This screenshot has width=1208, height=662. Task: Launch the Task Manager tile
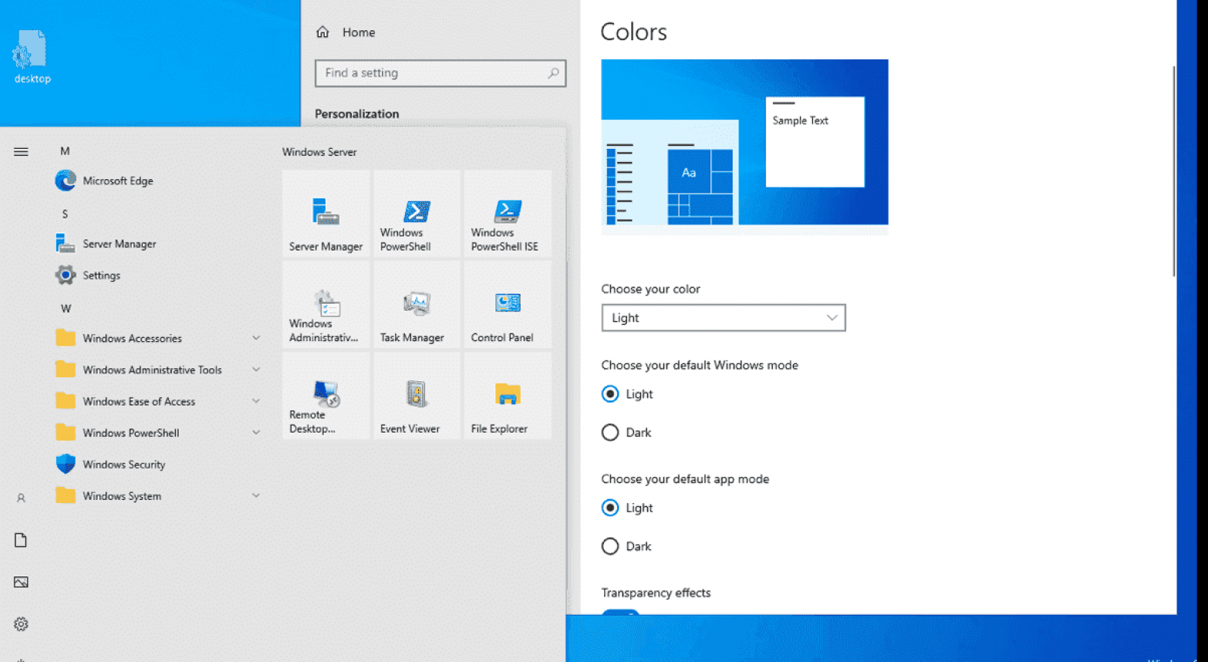417,305
